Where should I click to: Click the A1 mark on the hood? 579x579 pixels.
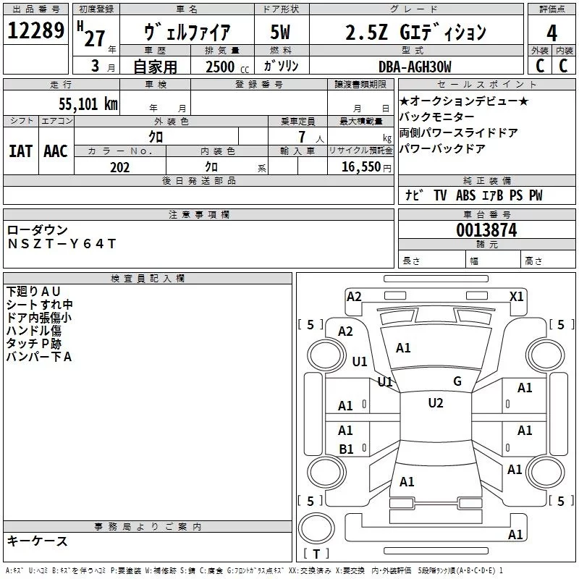403,348
